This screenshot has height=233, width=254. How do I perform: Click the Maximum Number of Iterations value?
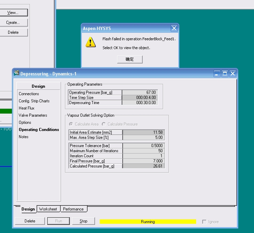pyautogui.click(x=144, y=151)
